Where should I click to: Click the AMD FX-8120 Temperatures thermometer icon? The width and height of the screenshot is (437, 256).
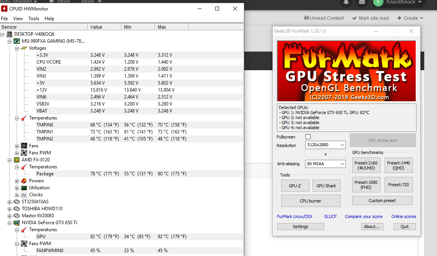[x=24, y=167]
